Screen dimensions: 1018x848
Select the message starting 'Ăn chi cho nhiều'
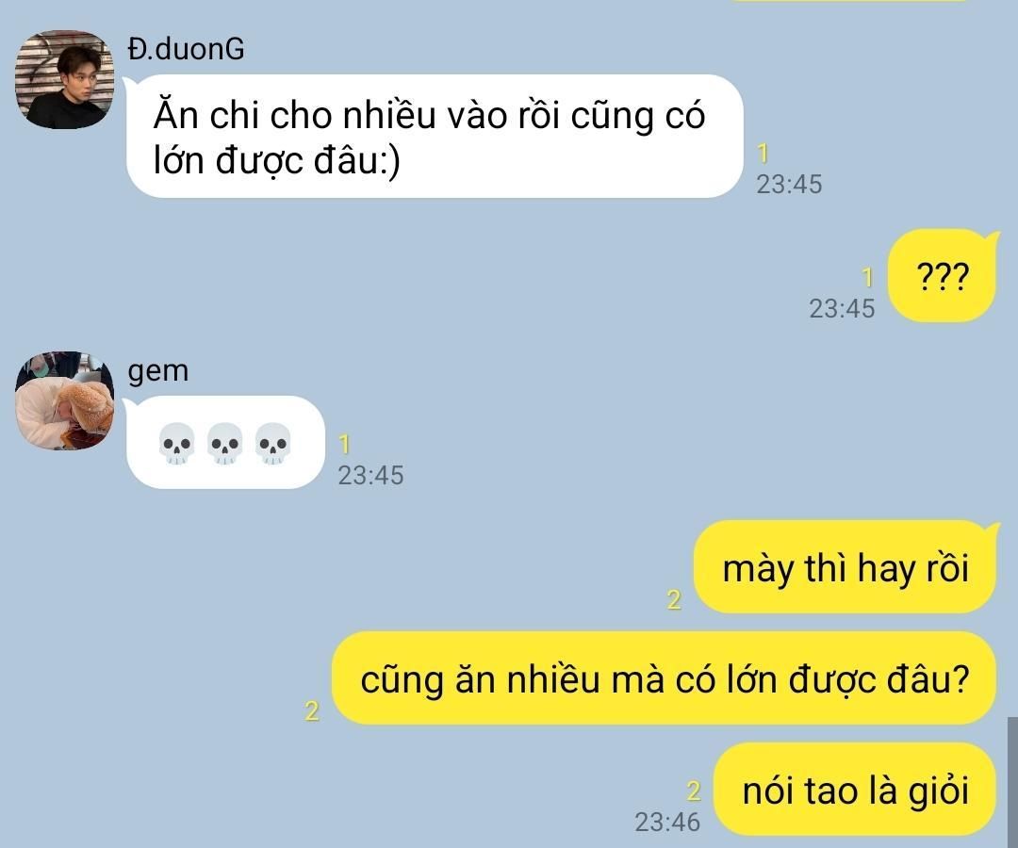[x=435, y=137]
